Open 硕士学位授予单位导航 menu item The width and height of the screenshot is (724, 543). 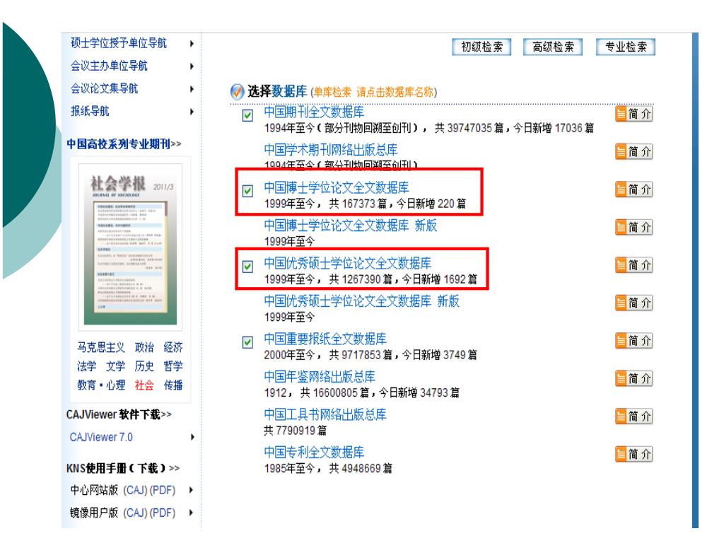coord(119,43)
